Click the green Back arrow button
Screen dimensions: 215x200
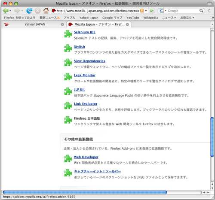pos(6,11)
